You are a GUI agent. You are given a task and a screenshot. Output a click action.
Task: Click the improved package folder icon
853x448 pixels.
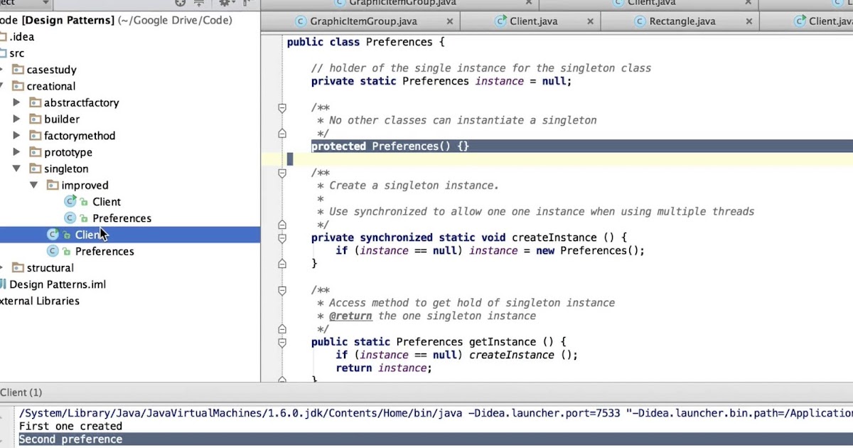[53, 185]
